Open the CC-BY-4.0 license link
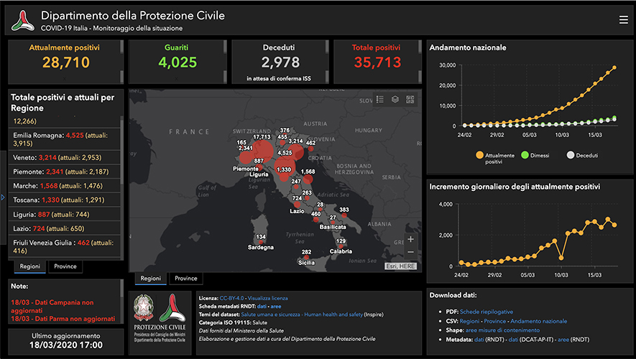 [x=231, y=298]
